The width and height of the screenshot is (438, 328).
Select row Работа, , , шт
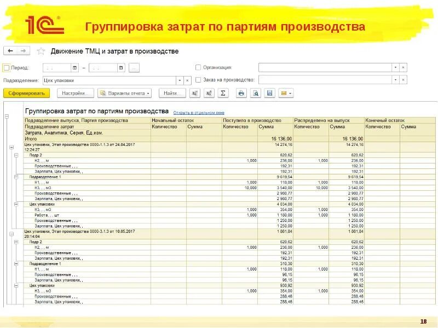(47, 215)
